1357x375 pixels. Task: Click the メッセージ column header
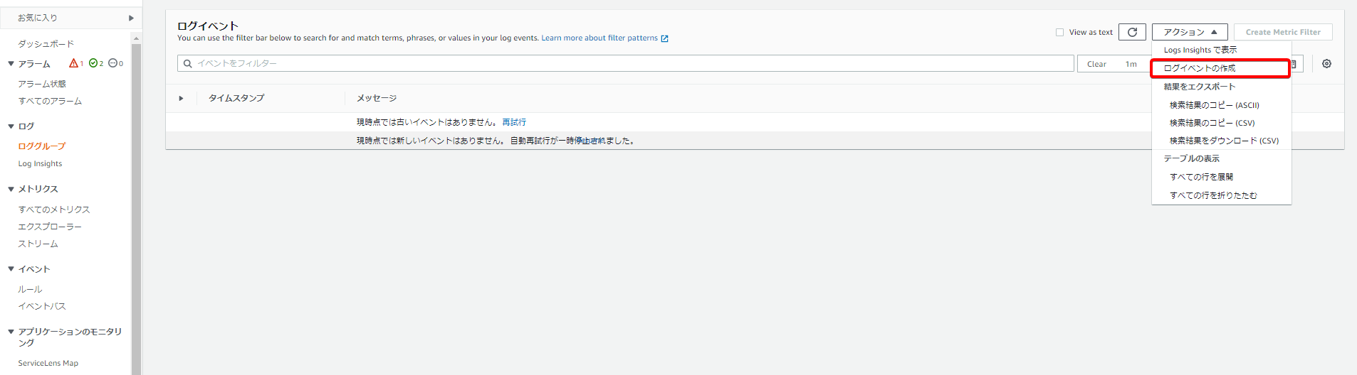(x=377, y=98)
